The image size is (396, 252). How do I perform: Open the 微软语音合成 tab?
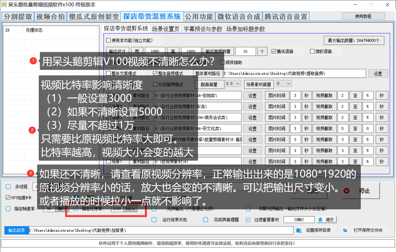pos(238,16)
